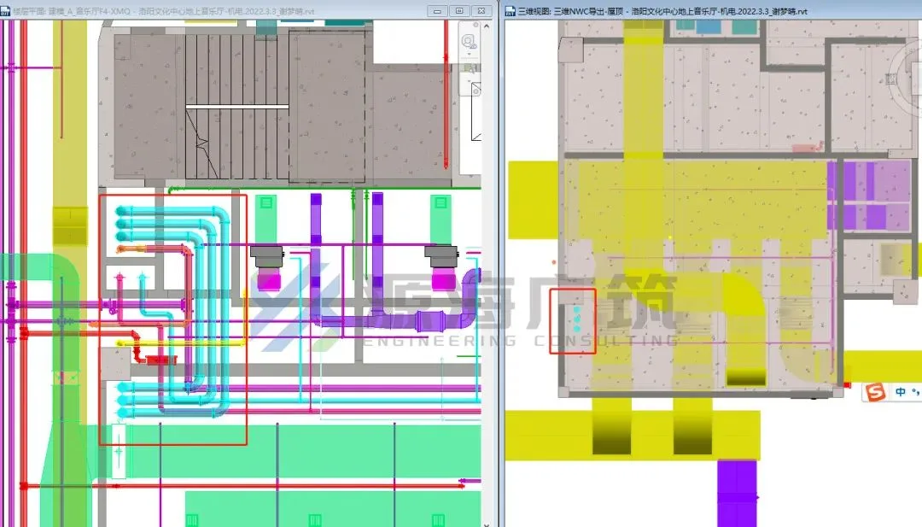Activate the floor plan view by its title text
Image resolution: width=922 pixels, height=527 pixels.
pyautogui.click(x=163, y=11)
